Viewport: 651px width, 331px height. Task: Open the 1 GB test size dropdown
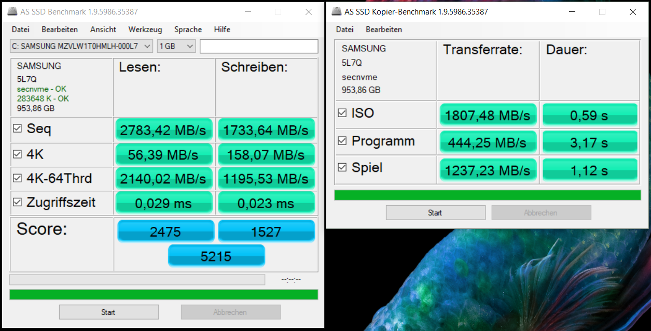point(176,46)
